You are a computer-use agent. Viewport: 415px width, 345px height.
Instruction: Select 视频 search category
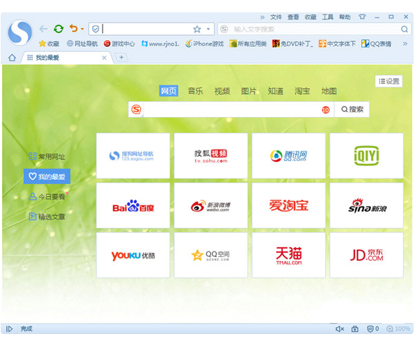pos(222,91)
